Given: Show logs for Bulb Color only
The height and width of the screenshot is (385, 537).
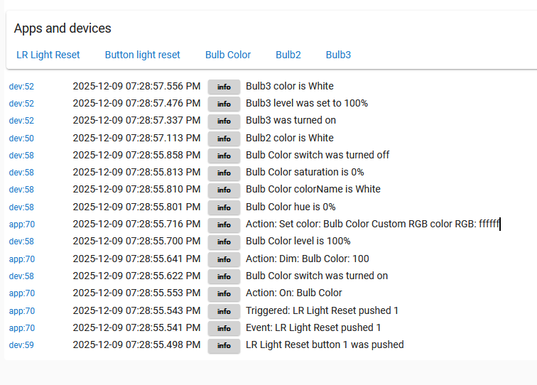Looking at the screenshot, I should click(228, 55).
